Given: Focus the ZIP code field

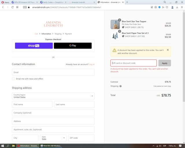Looking at the screenshot, I should coord(82,138).
